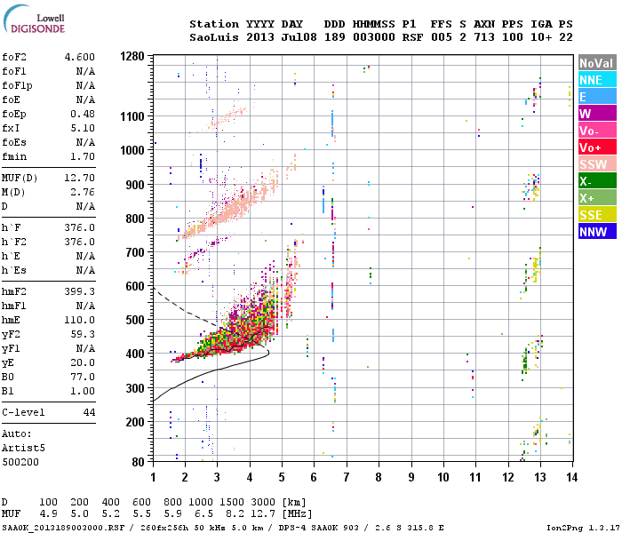Click the foEp value 0.48
The height and width of the screenshot is (533, 622).
(x=83, y=114)
